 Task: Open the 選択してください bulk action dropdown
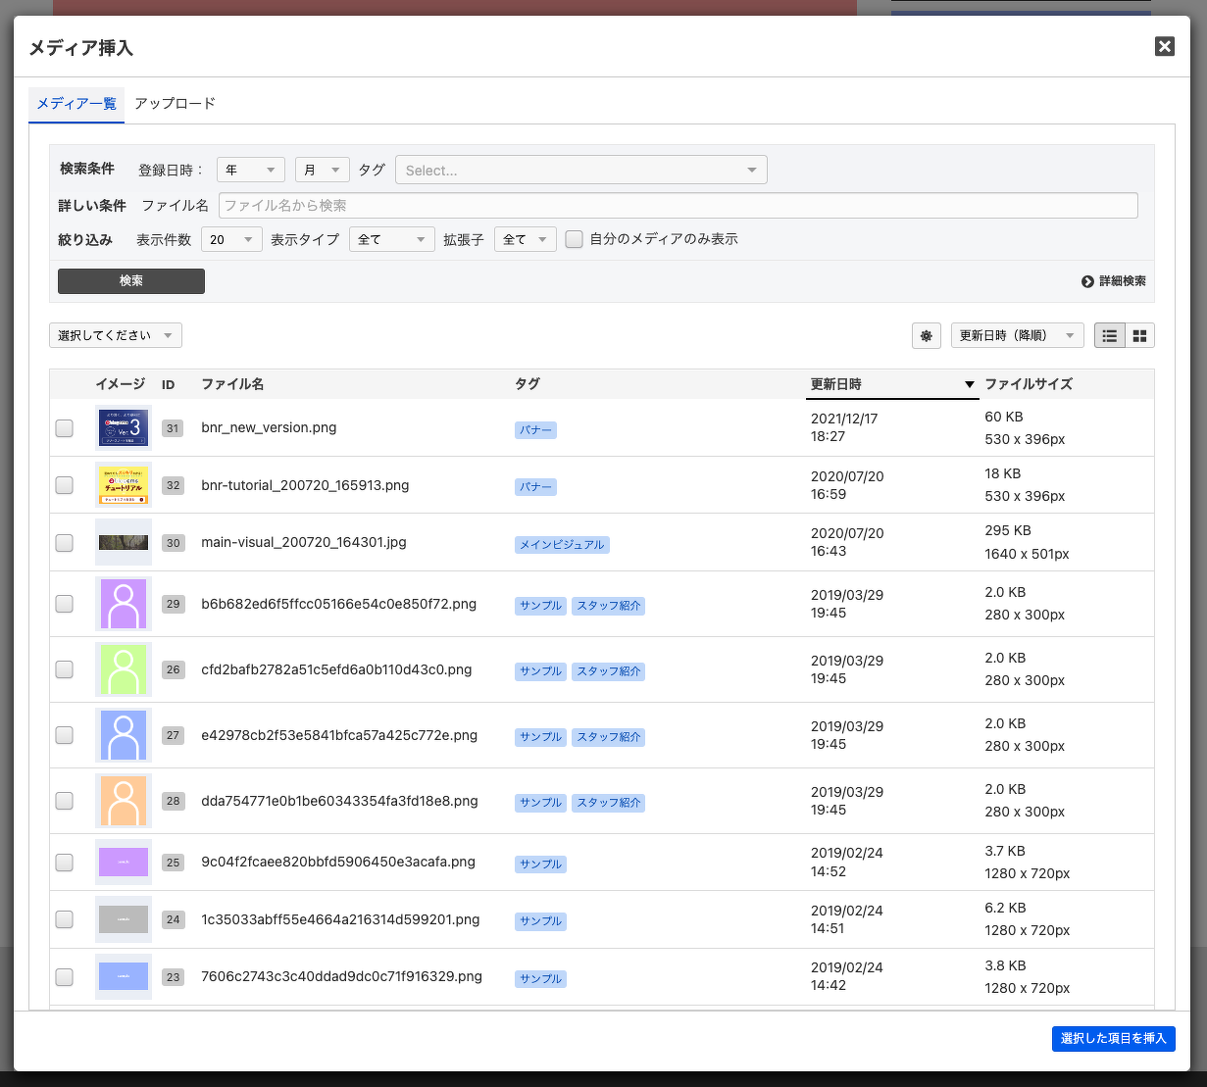pyautogui.click(x=116, y=335)
